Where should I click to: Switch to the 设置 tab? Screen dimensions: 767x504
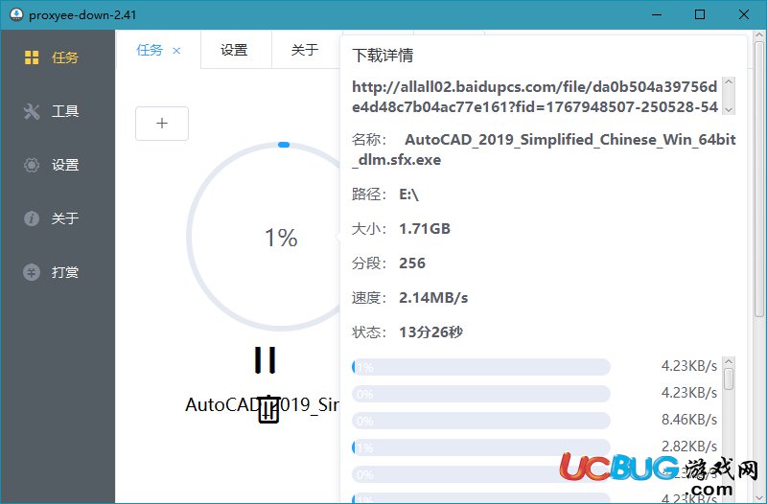click(234, 50)
